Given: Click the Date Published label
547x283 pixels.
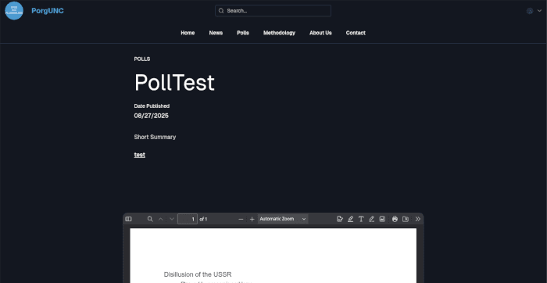Looking at the screenshot, I should tap(152, 106).
